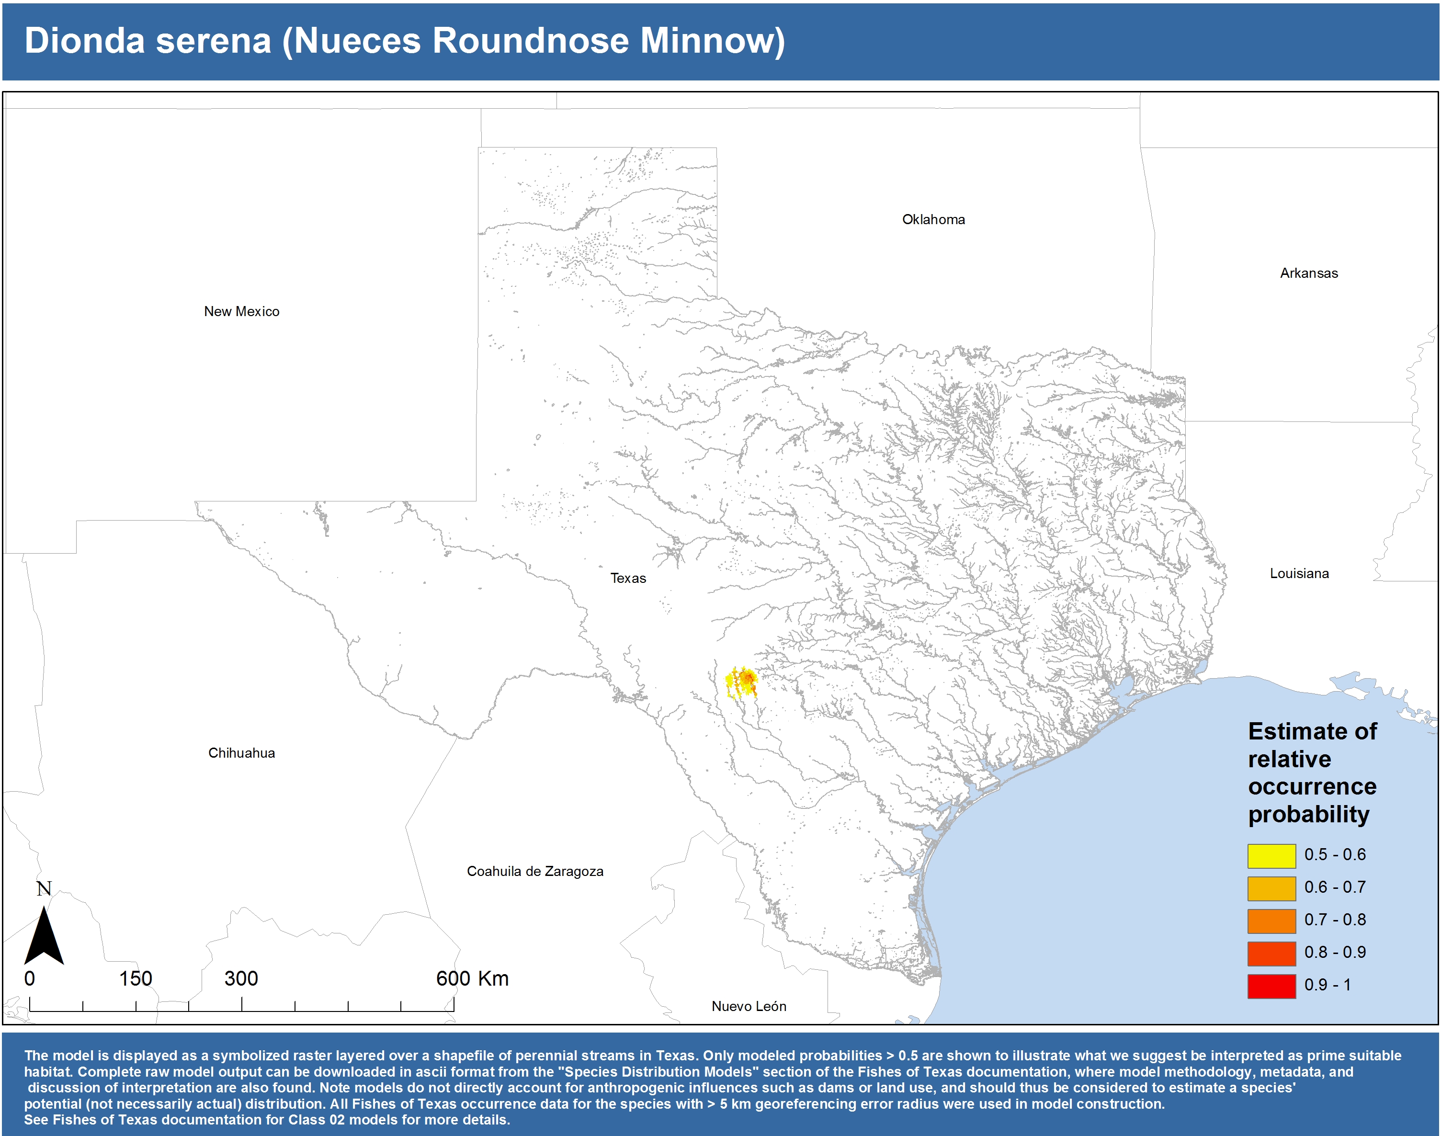Click the Louisiana map label
1441x1136 pixels.
coord(1299,573)
